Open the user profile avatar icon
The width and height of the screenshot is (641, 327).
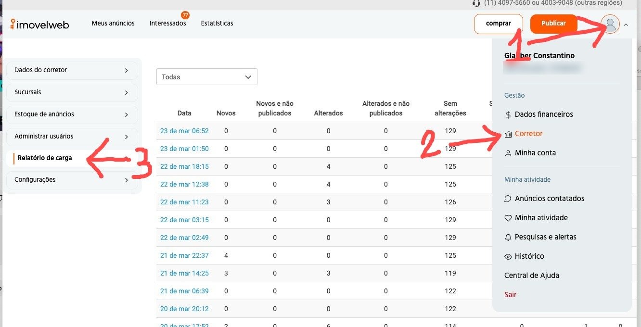[x=610, y=24]
